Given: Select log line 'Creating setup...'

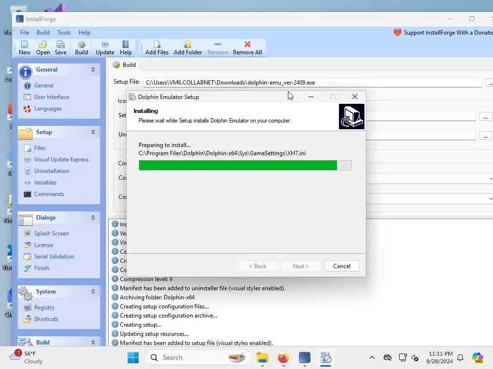Looking at the screenshot, I should [140, 325].
